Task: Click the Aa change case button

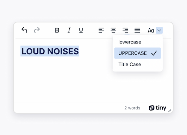Action: point(151,30)
